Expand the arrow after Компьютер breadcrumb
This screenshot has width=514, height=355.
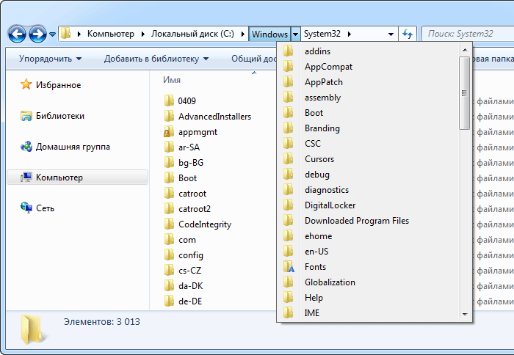click(x=143, y=34)
